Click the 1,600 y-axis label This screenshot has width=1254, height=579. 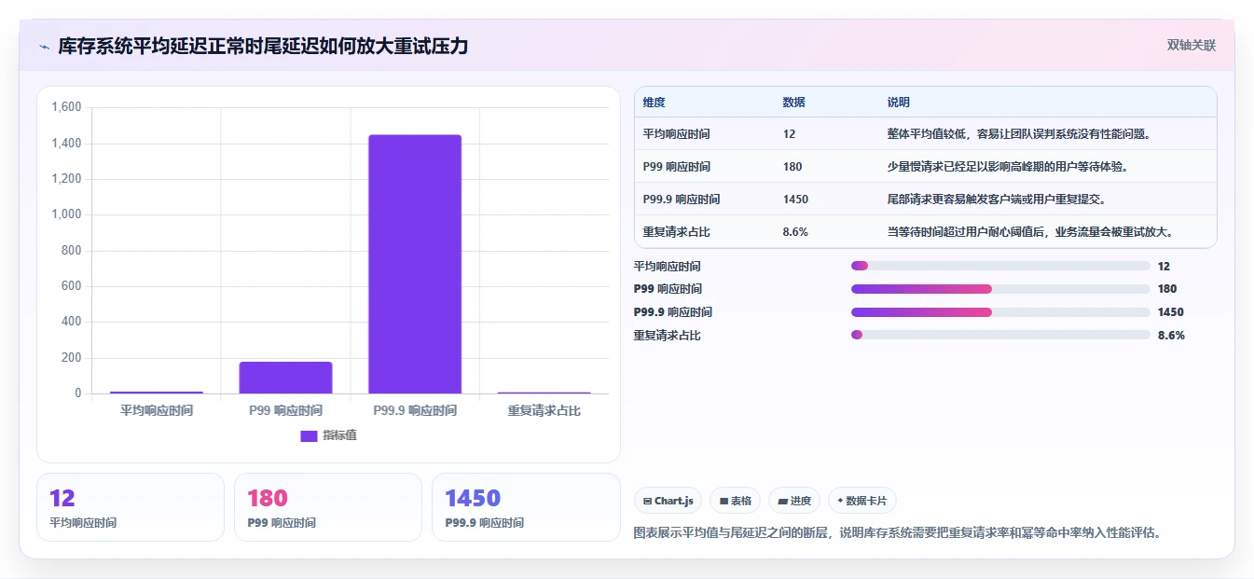(66, 107)
